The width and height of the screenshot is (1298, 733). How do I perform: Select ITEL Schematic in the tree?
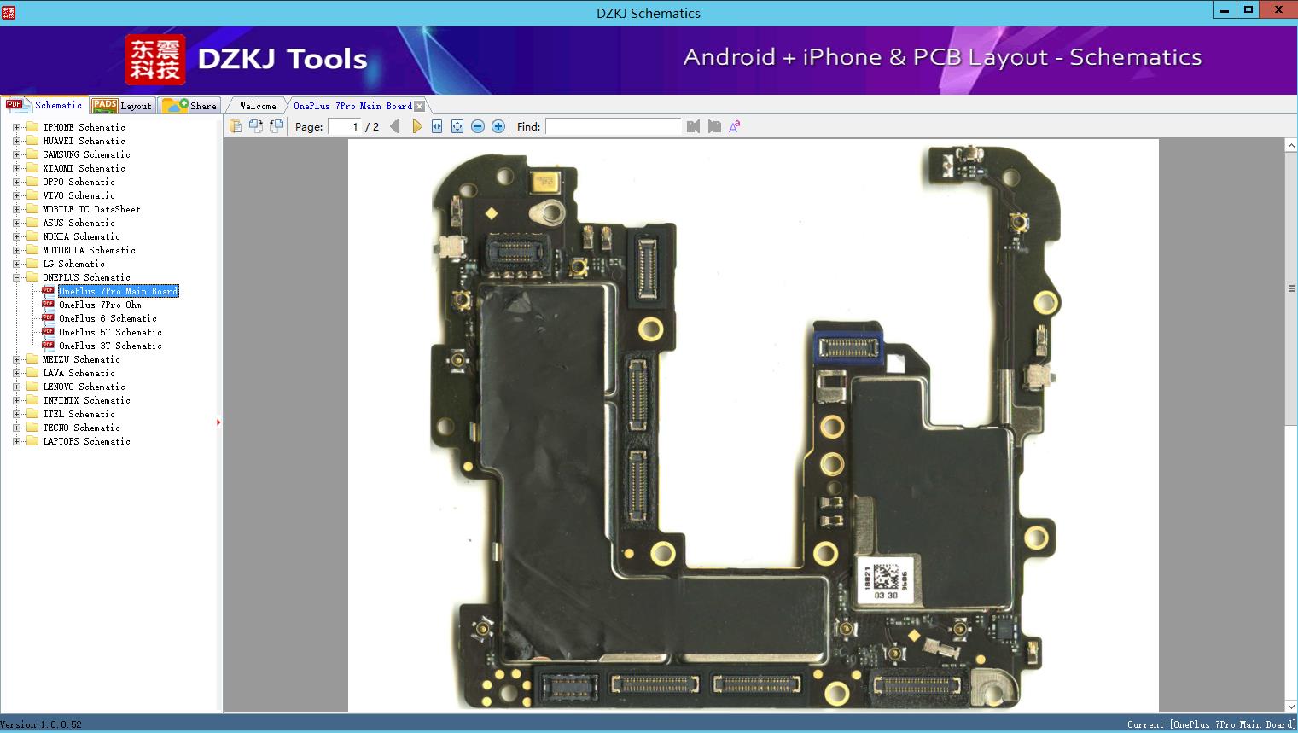pos(79,414)
